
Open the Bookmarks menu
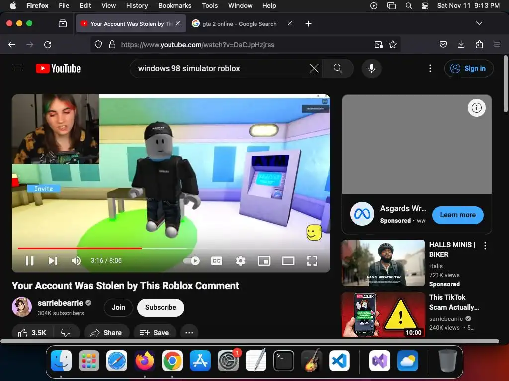pyautogui.click(x=174, y=5)
